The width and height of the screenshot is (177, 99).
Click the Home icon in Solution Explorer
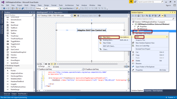coord(139,16)
